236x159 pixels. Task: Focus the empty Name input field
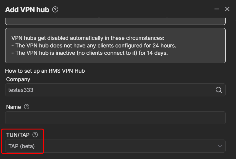pyautogui.click(x=115, y=118)
